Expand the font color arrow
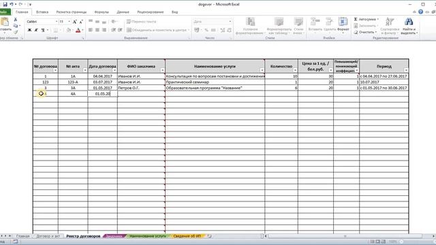This screenshot has height=245, width=436. (x=82, y=30)
